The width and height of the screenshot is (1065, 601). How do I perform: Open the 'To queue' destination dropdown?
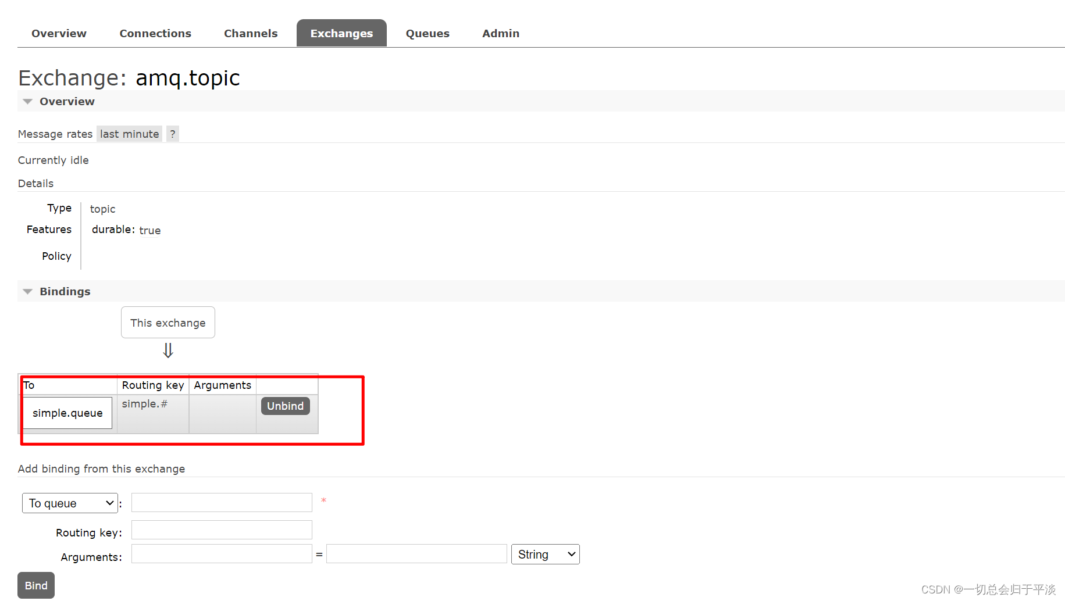click(70, 503)
